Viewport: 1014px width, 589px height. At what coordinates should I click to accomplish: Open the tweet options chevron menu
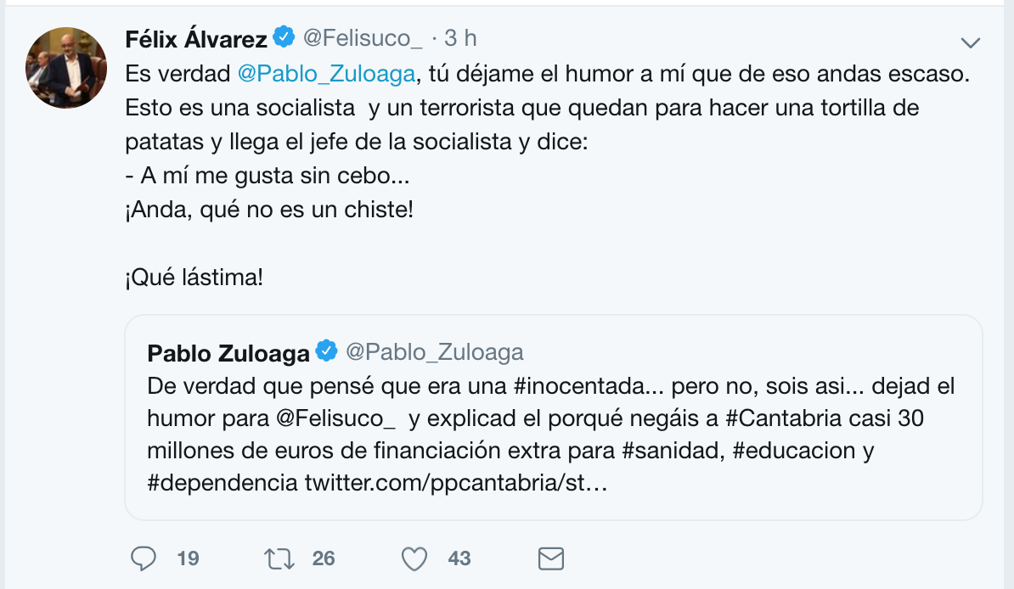970,42
